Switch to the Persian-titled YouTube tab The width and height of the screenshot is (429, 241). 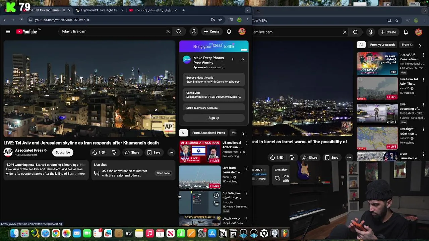tap(152, 10)
